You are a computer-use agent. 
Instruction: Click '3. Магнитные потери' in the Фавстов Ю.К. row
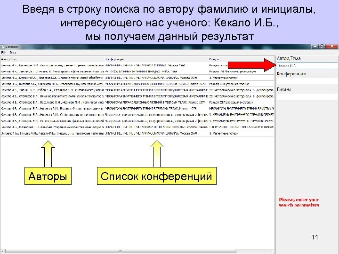click(241, 78)
